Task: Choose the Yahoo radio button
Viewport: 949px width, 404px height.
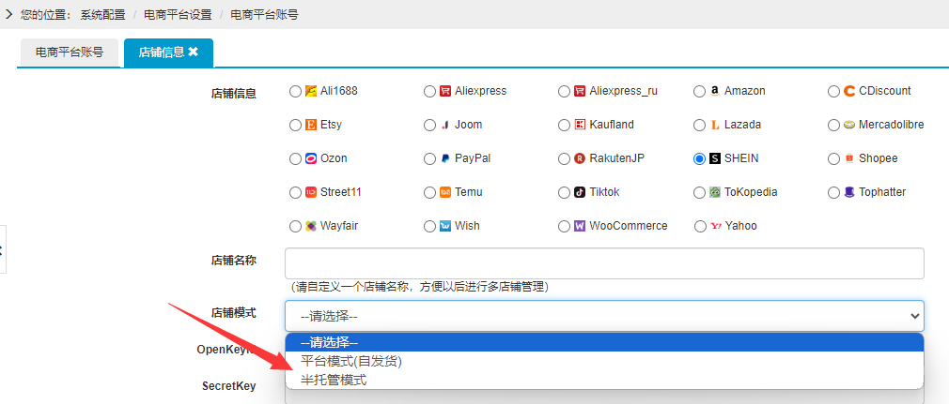Action: pyautogui.click(x=700, y=227)
